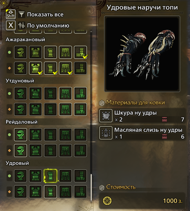Click the Shift key prompt button

11,14
